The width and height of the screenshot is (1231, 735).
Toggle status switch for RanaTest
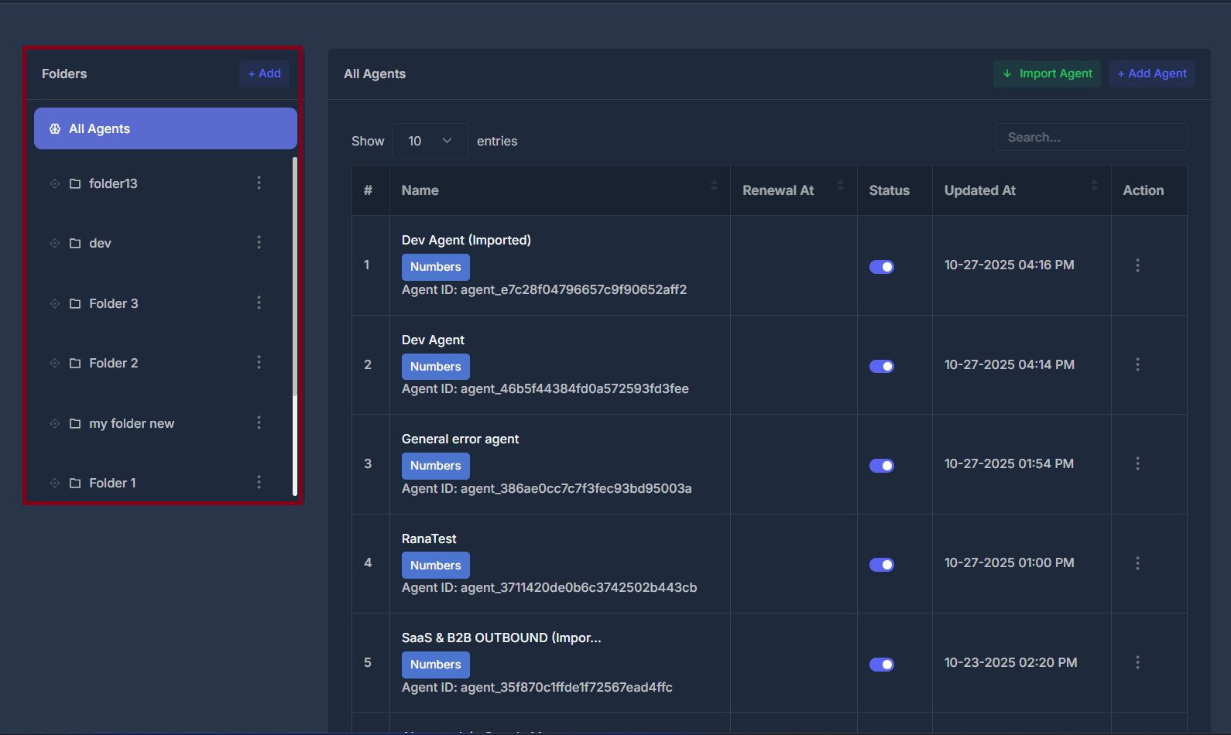(x=882, y=565)
